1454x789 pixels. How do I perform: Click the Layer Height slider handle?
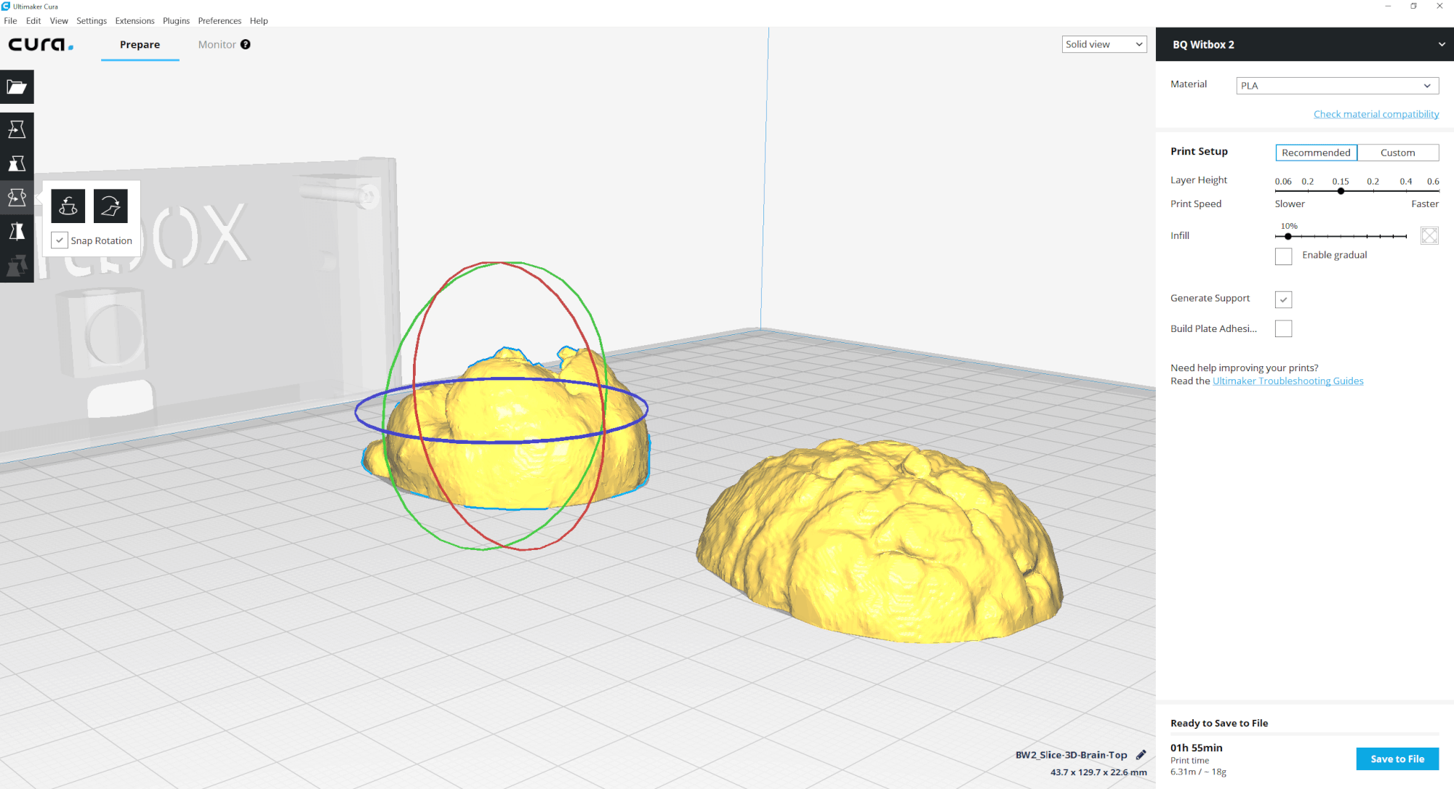pos(1341,191)
